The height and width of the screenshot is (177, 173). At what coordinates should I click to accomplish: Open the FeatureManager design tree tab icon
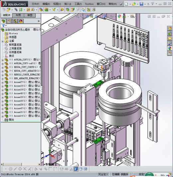pos(3,21)
